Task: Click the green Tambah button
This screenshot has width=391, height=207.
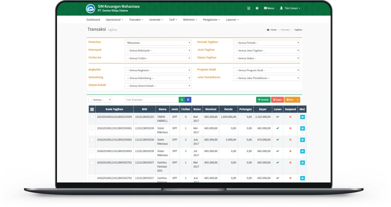Action: (263, 100)
